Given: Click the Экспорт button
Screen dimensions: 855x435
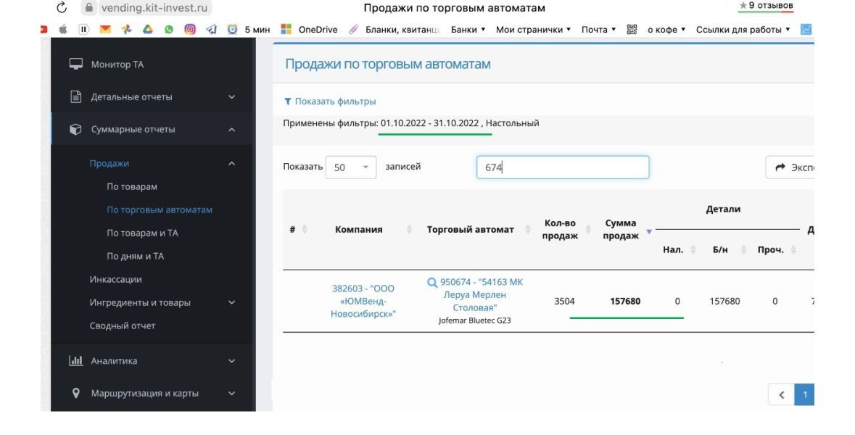Looking at the screenshot, I should [790, 167].
